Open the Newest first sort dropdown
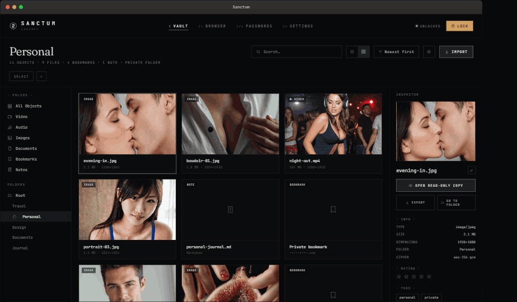This screenshot has width=517, height=302. (396, 52)
